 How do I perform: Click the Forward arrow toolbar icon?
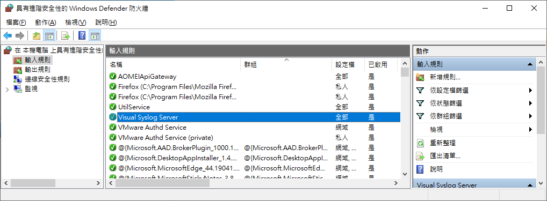pos(20,35)
